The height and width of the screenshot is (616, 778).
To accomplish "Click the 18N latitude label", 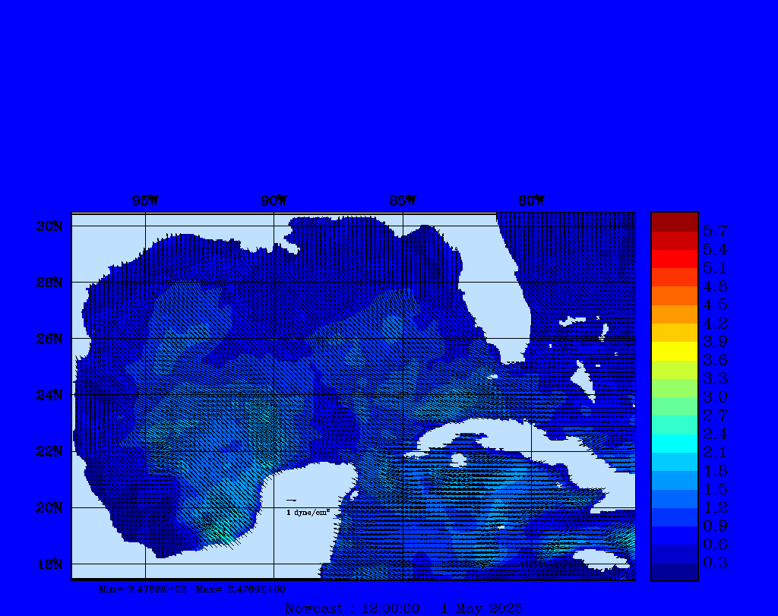I will (x=48, y=564).
